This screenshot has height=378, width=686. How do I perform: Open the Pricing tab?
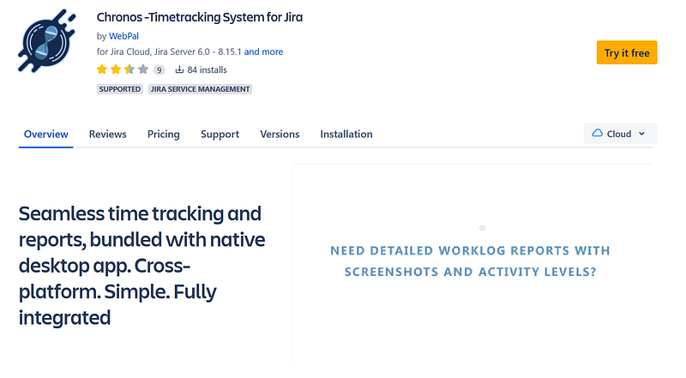coord(163,134)
